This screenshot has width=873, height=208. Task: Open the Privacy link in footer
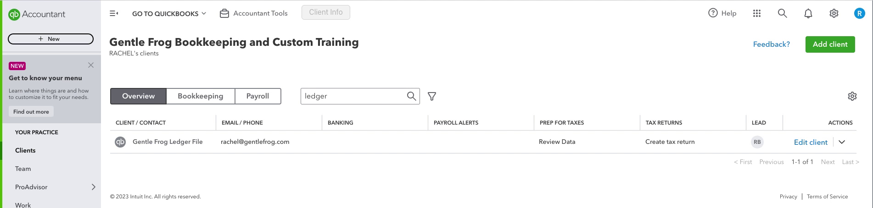tap(788, 197)
